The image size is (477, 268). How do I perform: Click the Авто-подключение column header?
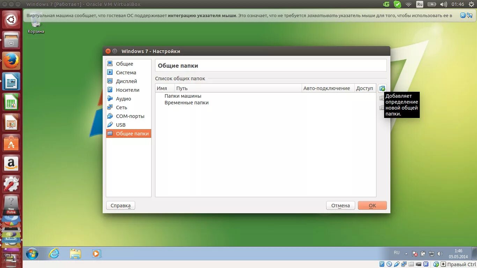(x=328, y=88)
